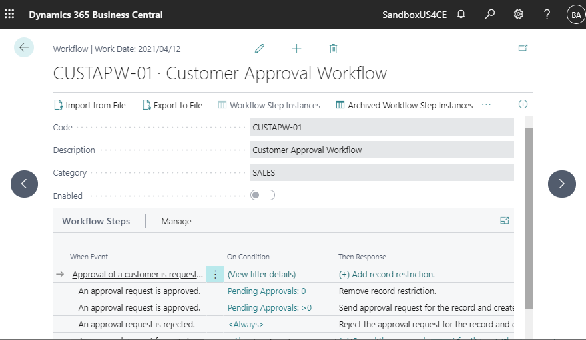Open row options for Approval of a customer
The image size is (586, 340).
[x=215, y=275]
